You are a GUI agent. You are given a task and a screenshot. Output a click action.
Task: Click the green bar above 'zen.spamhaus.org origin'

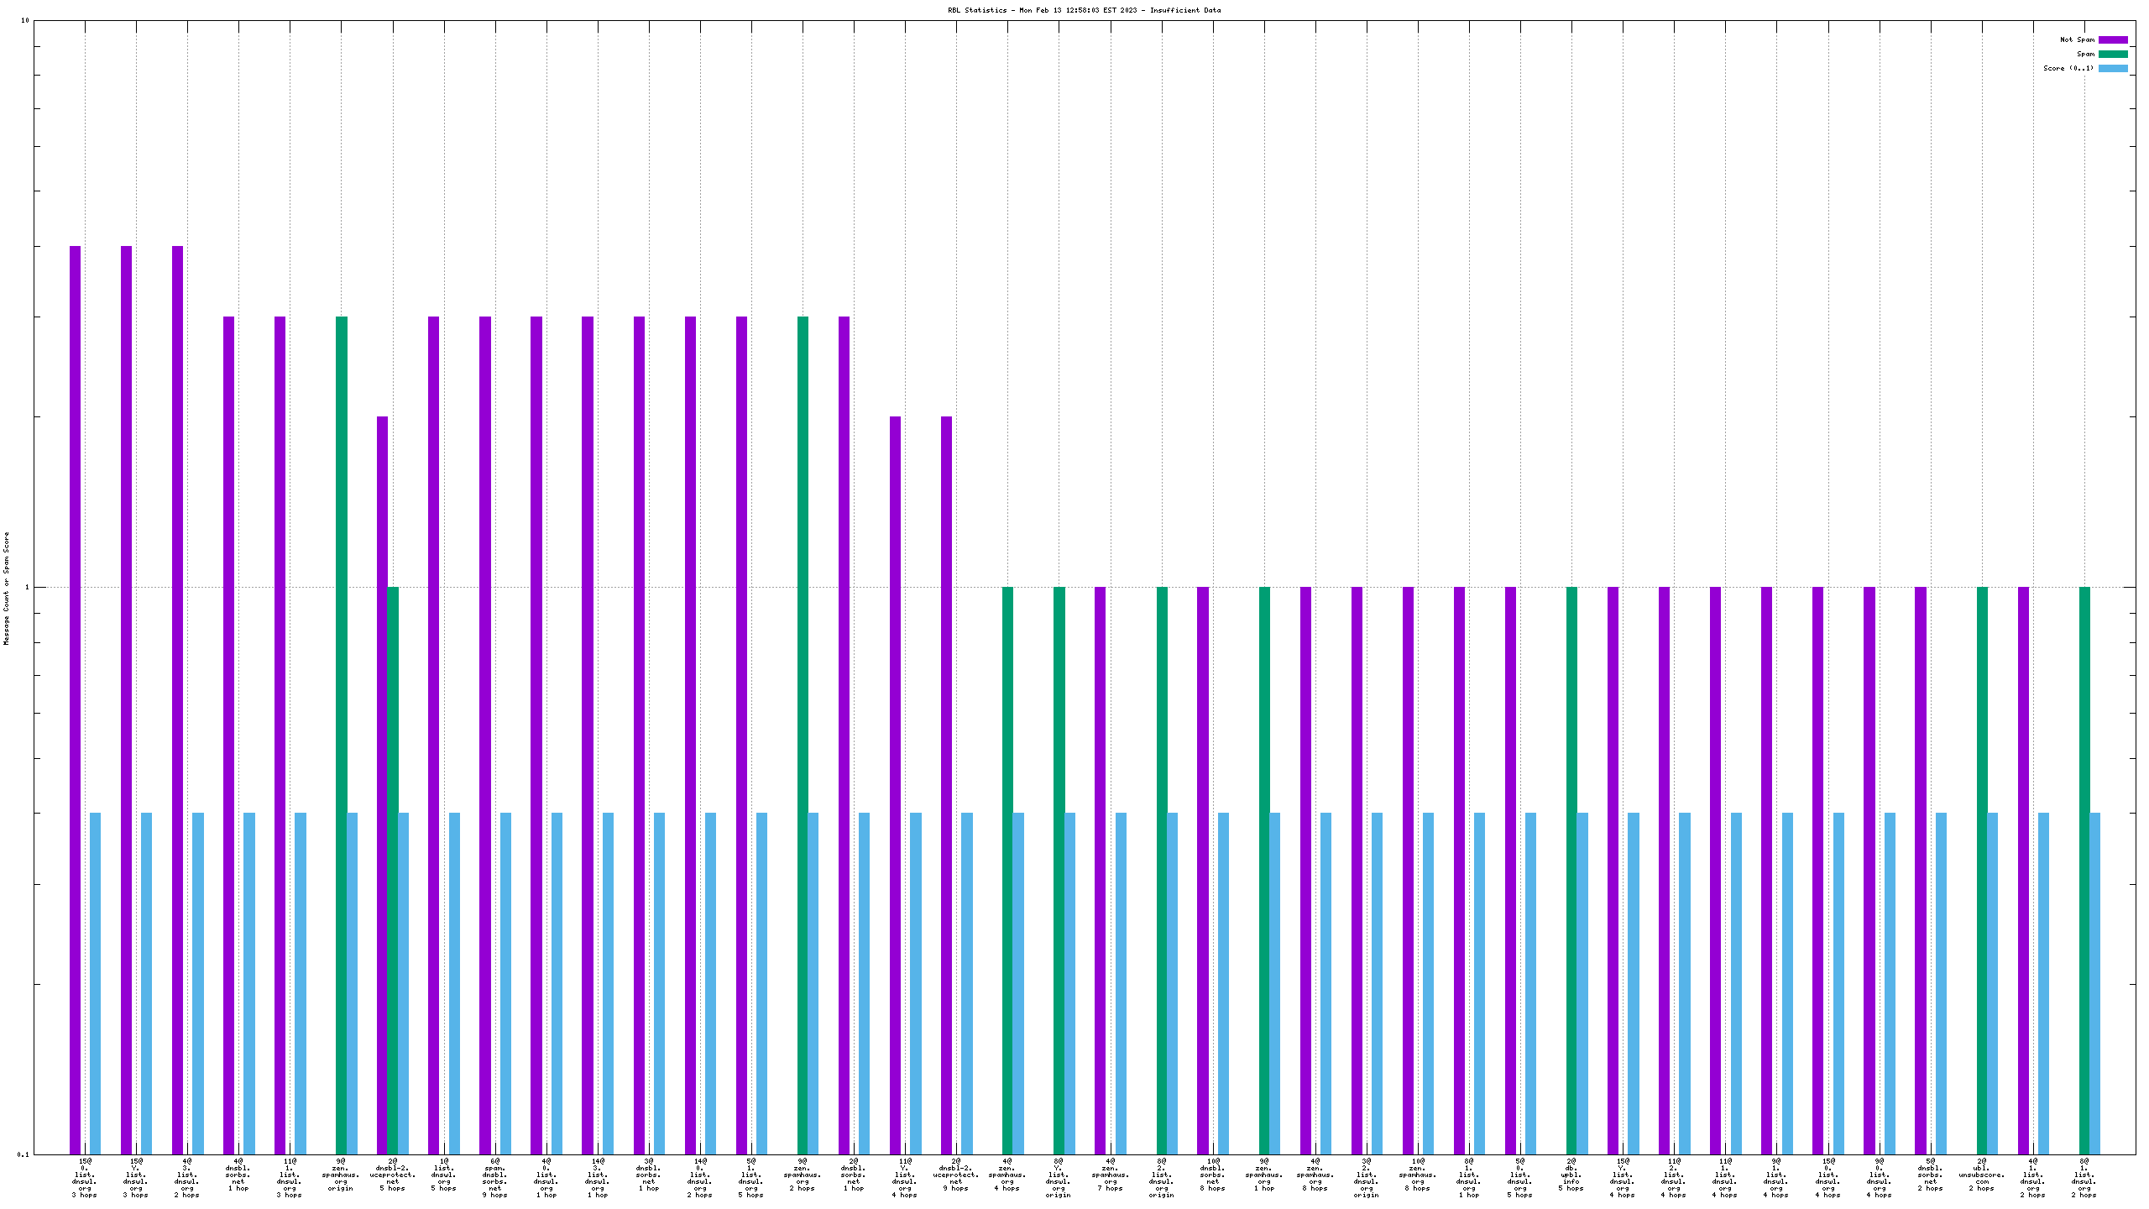pyautogui.click(x=342, y=730)
